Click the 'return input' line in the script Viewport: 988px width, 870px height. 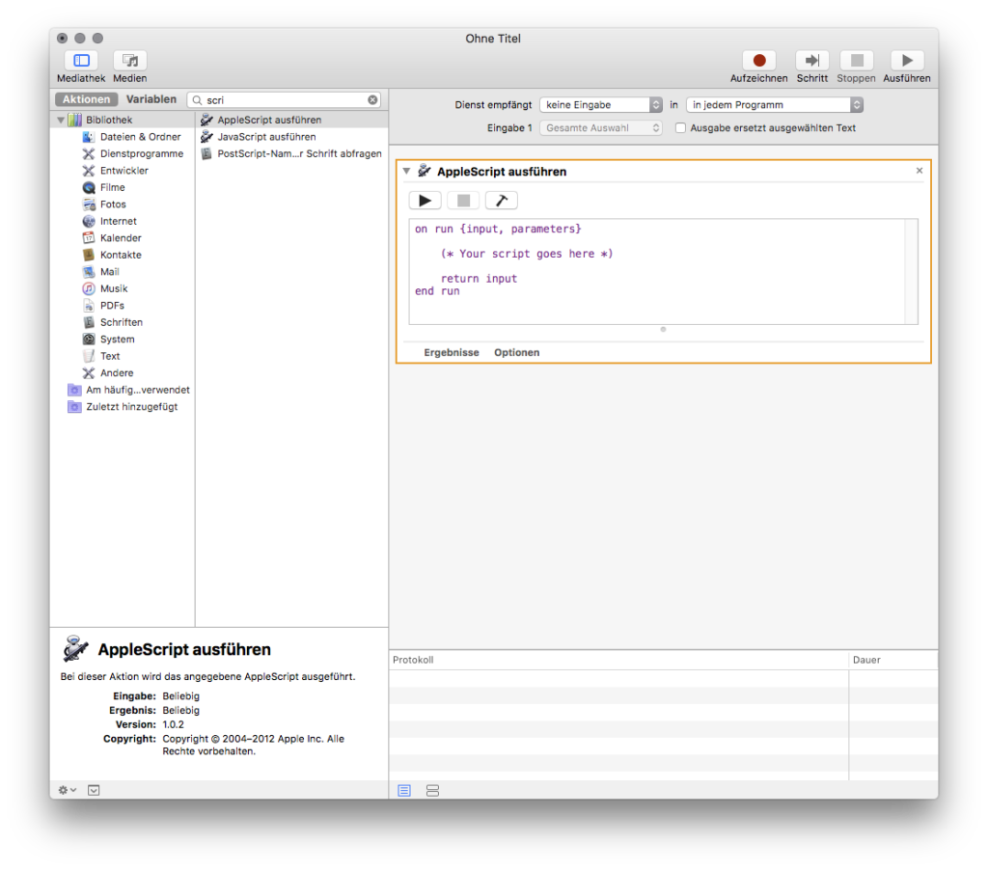click(479, 279)
